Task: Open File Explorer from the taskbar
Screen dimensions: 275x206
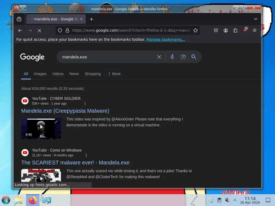Action: pos(19,200)
